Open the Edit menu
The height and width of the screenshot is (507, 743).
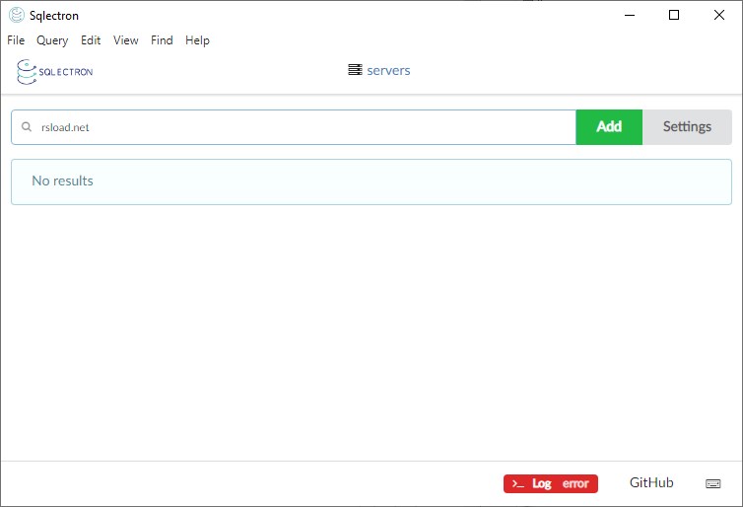click(91, 40)
